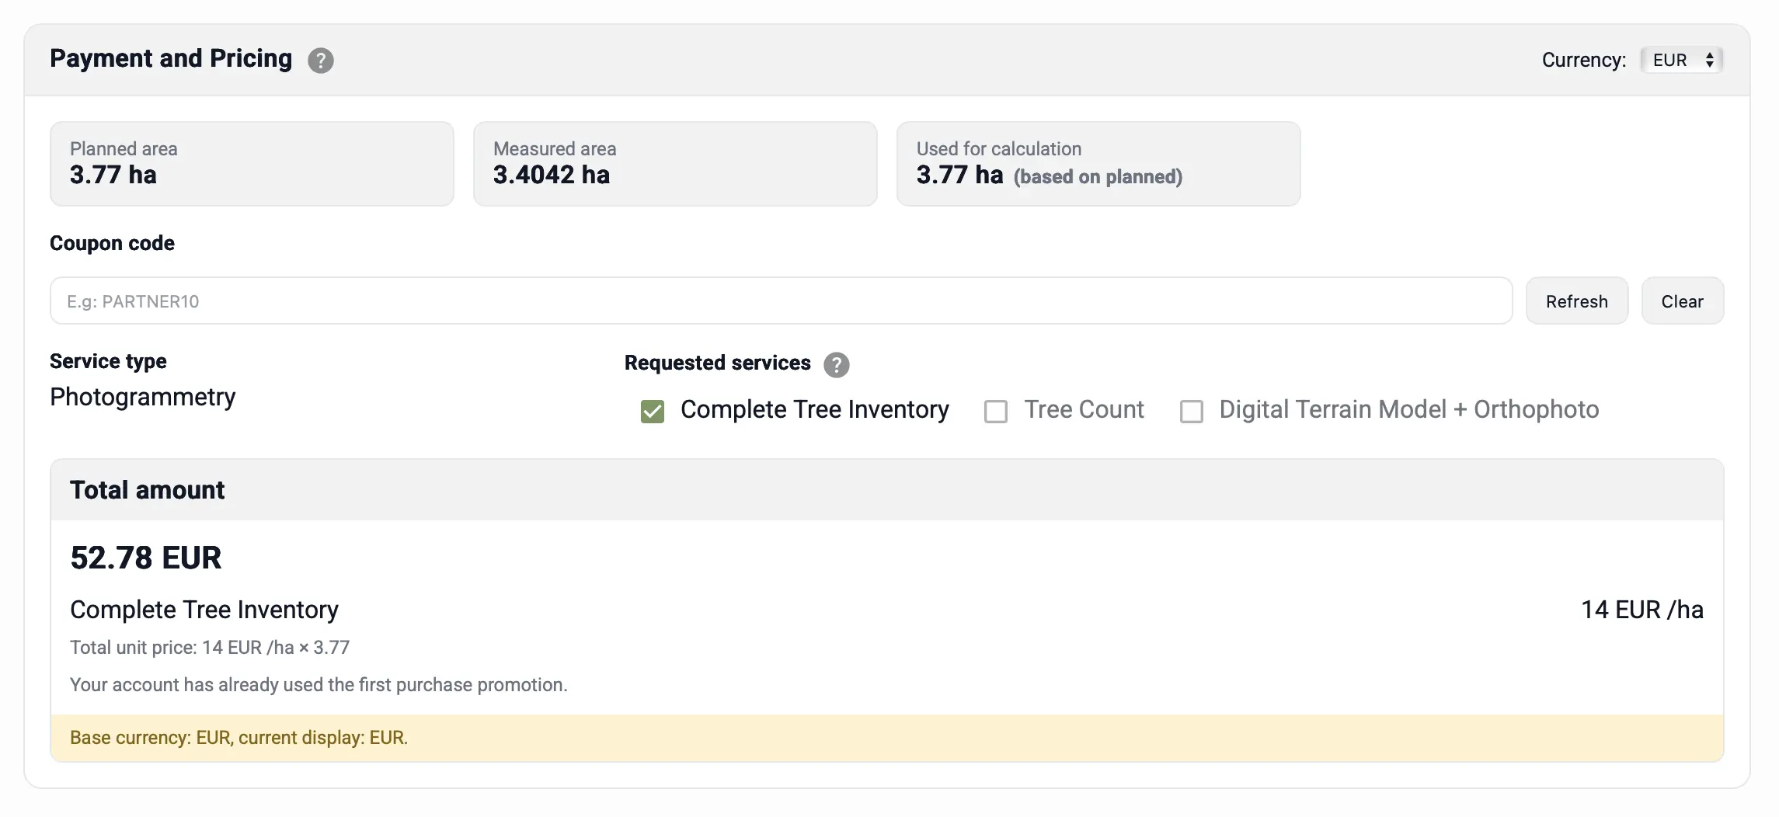
Task: Click the help icon beside Payment and Pricing
Action: [x=320, y=61]
